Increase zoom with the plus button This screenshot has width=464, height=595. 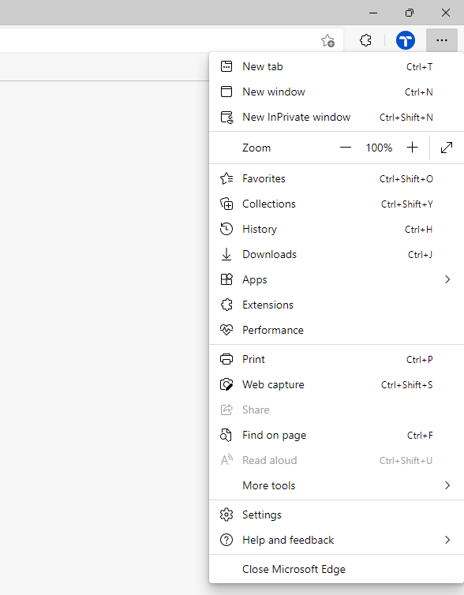click(412, 148)
